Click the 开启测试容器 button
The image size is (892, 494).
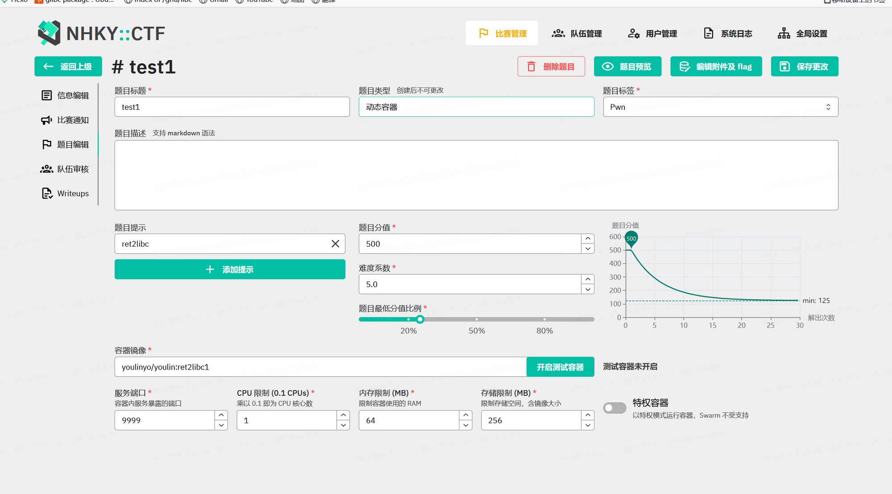tap(560, 367)
